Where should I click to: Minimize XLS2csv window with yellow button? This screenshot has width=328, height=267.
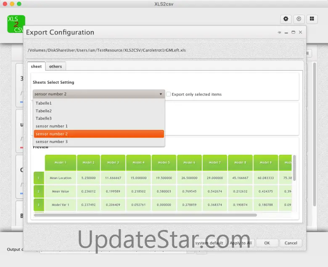tap(12, 4)
